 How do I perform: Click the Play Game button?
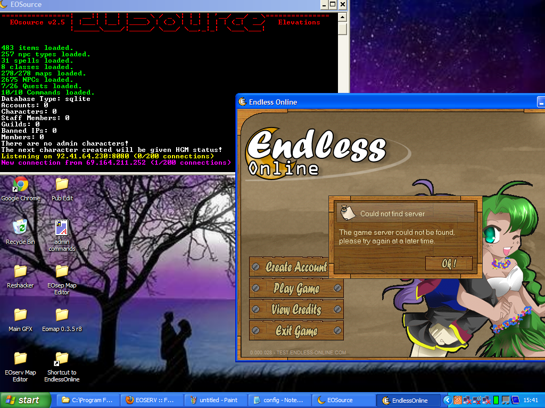click(x=296, y=288)
